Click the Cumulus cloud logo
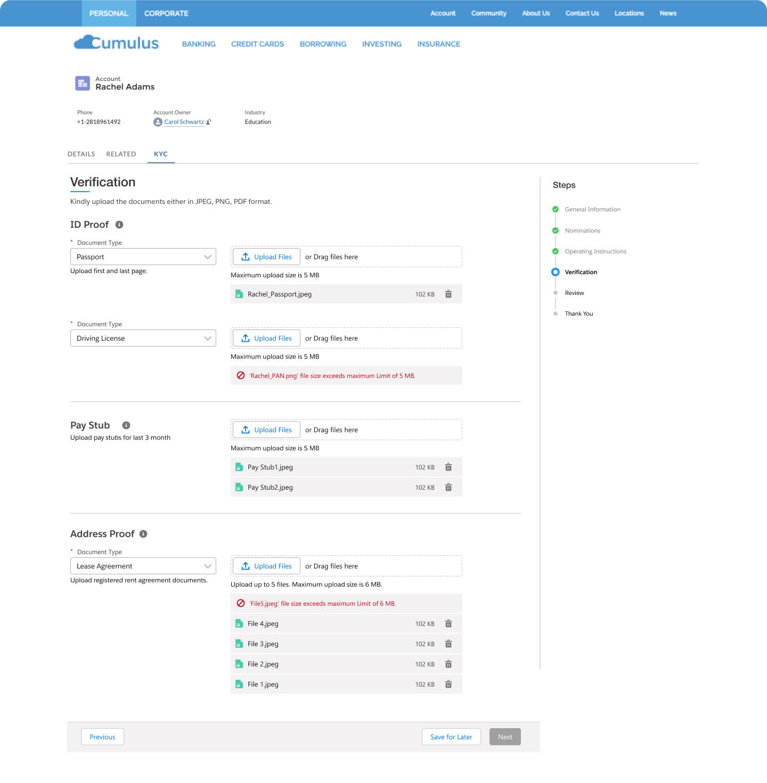This screenshot has width=767, height=783. (116, 43)
